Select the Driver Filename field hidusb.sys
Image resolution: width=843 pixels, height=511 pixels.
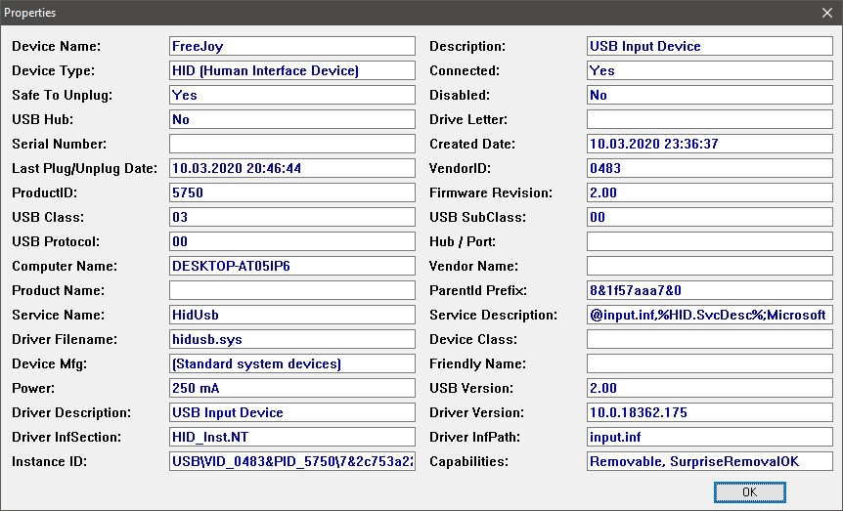(x=292, y=340)
